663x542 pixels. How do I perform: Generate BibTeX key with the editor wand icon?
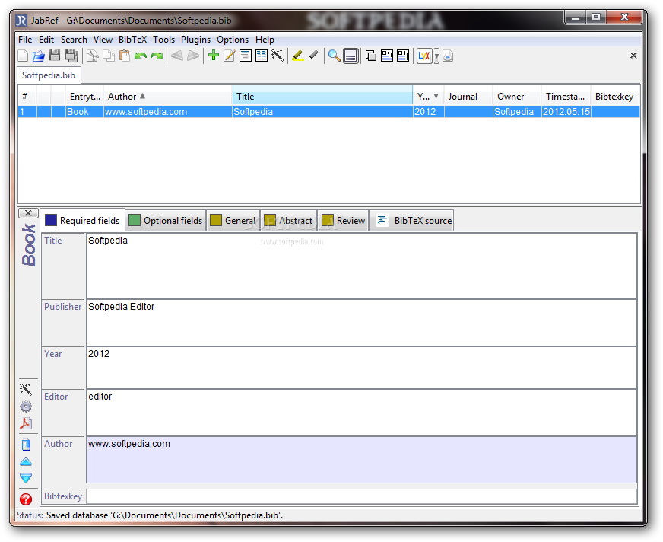[26, 389]
